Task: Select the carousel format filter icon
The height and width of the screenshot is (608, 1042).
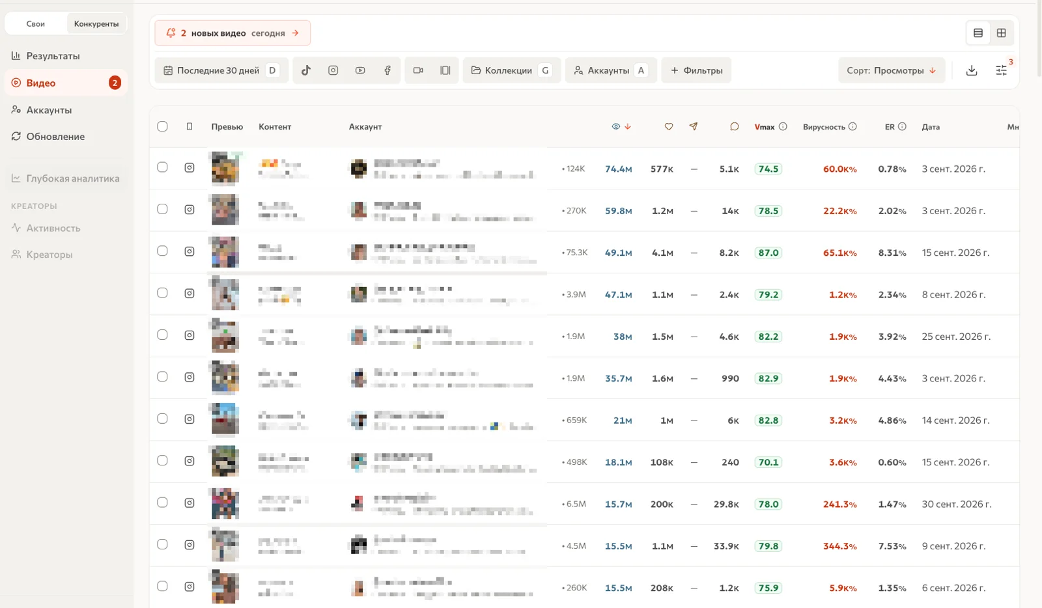Action: pos(445,70)
